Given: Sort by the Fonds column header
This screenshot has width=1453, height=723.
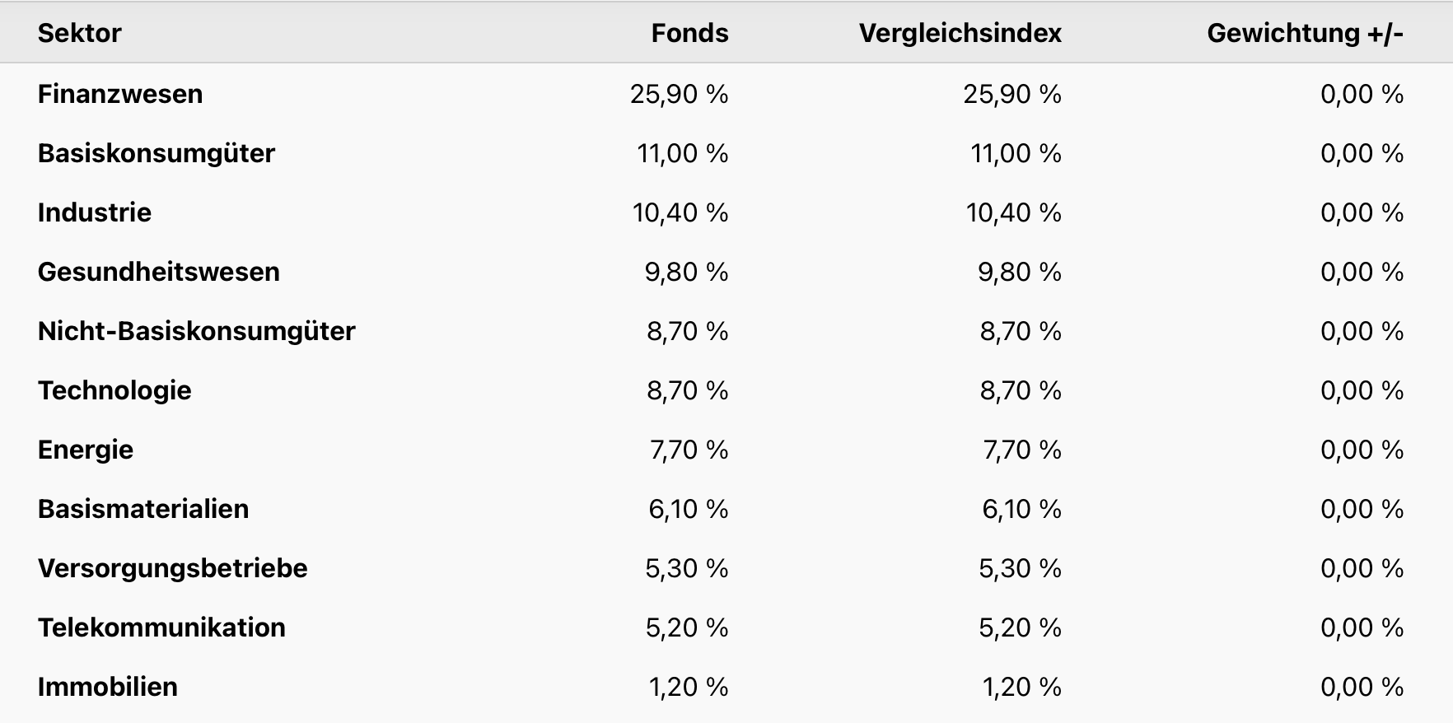Looking at the screenshot, I should (689, 33).
